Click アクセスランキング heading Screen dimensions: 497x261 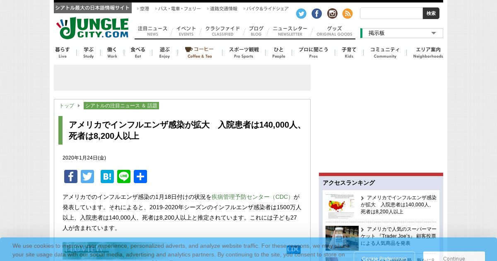pyautogui.click(x=349, y=183)
